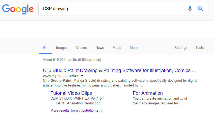
Task: Open the Tutorial Video Clips sitelink
Action: click(x=71, y=93)
